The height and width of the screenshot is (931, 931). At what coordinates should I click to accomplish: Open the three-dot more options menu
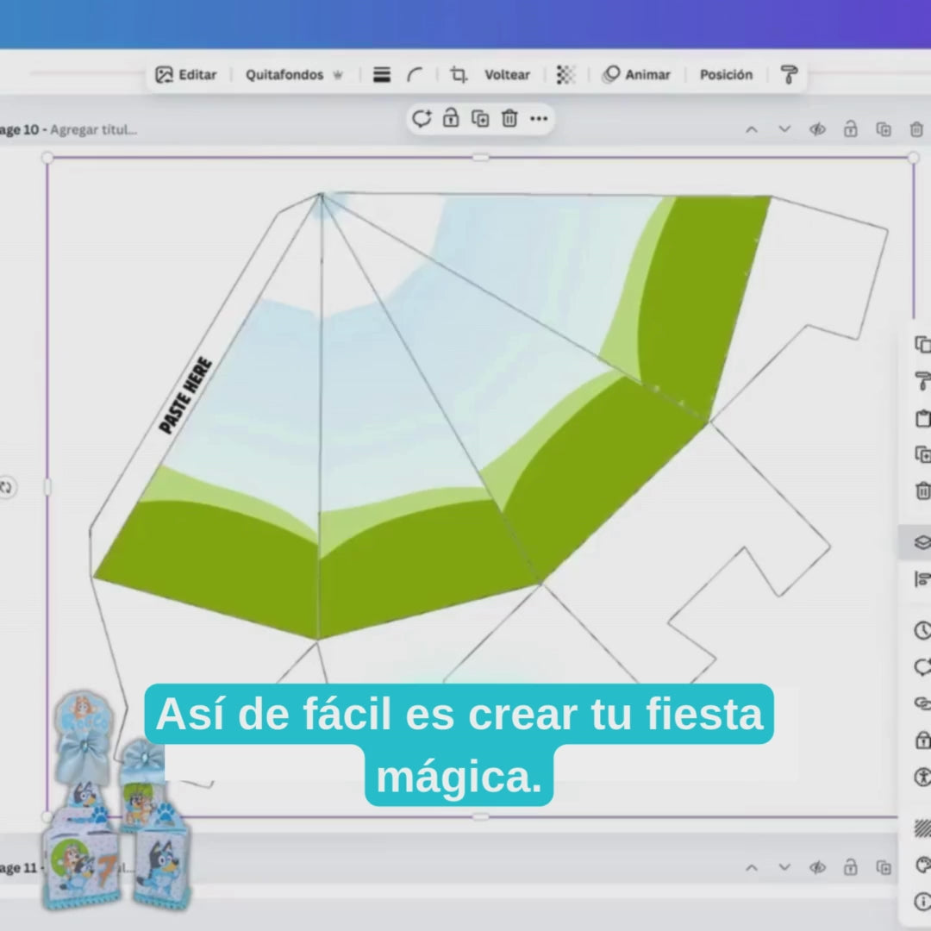[x=539, y=119]
